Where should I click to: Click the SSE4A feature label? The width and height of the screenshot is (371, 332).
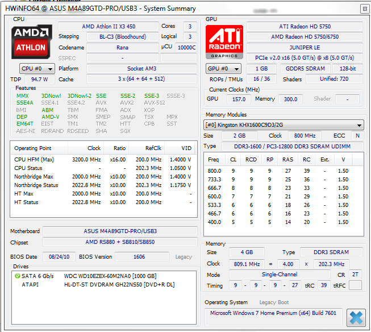coord(25,103)
